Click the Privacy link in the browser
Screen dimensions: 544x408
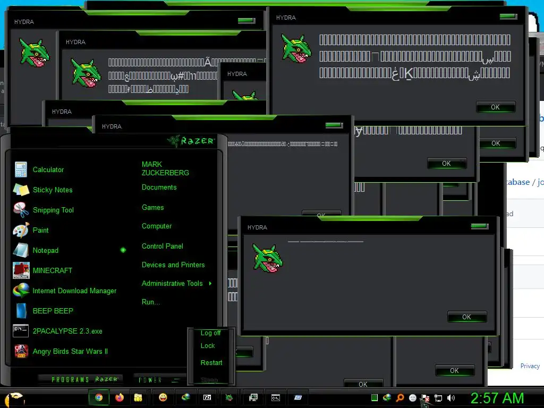coord(530,366)
